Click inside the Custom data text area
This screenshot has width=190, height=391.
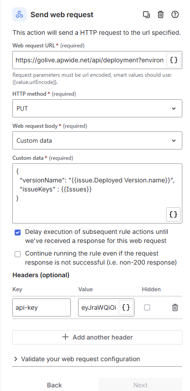click(97, 193)
